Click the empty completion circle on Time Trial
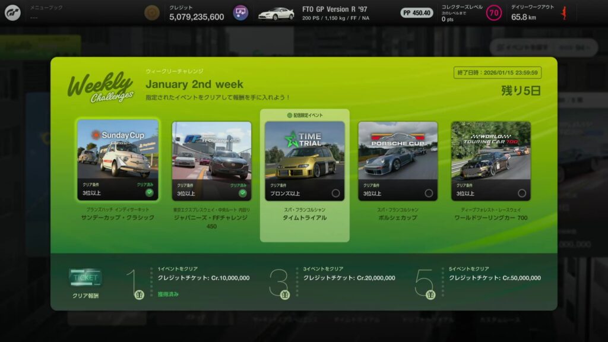This screenshot has width=608, height=342. click(335, 193)
